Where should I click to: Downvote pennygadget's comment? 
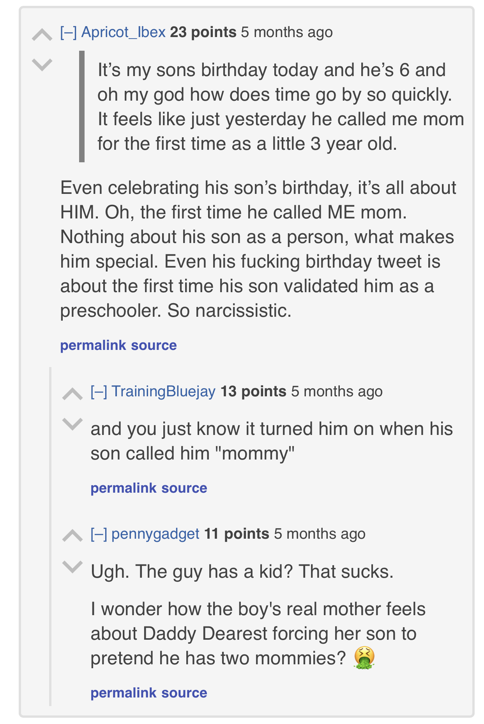[72, 566]
